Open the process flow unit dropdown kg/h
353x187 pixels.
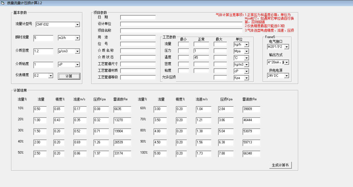click(x=246, y=44)
